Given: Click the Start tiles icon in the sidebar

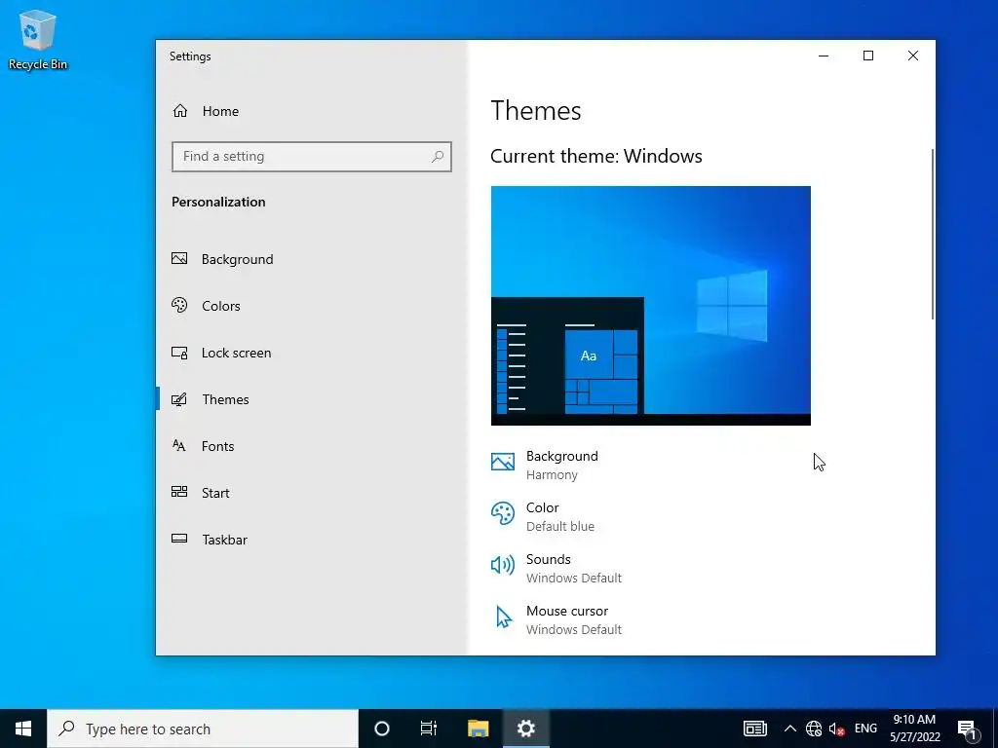Looking at the screenshot, I should [179, 492].
